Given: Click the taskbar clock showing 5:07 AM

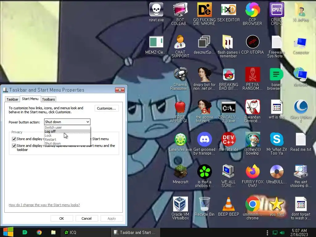Looking at the screenshot, I should point(299,232).
